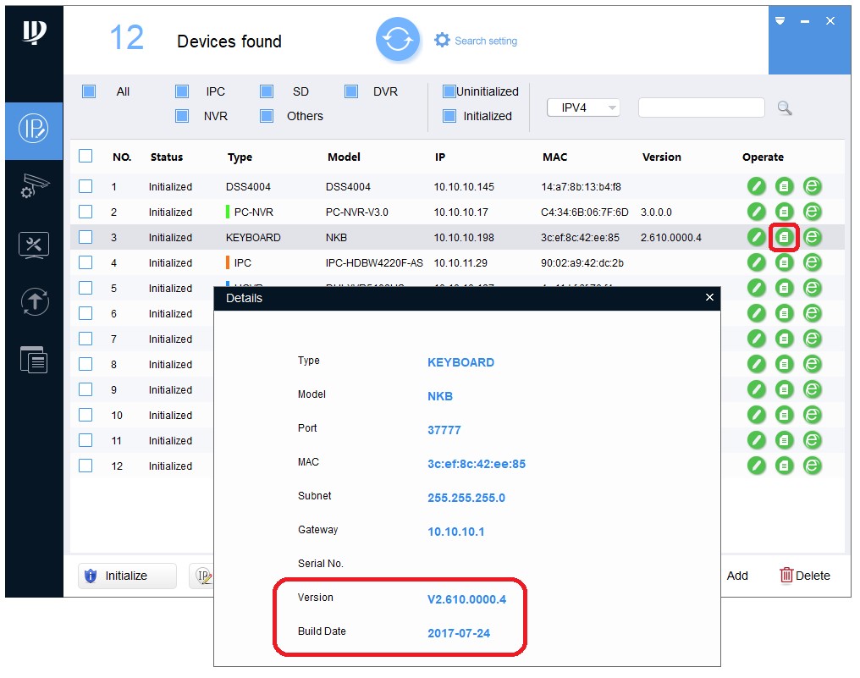
Task: Sort by the Status column header
Action: (167, 157)
